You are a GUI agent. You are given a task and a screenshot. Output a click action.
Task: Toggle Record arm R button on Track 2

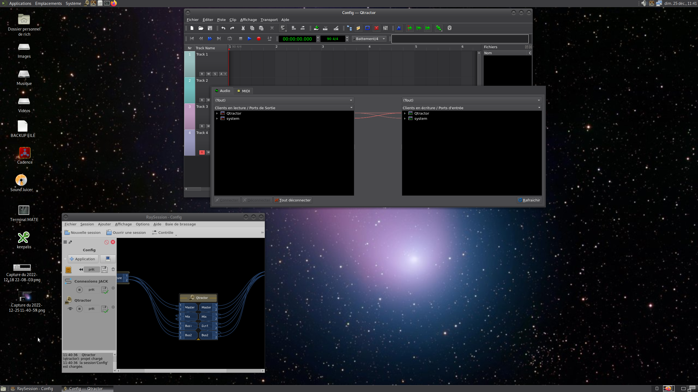(202, 100)
